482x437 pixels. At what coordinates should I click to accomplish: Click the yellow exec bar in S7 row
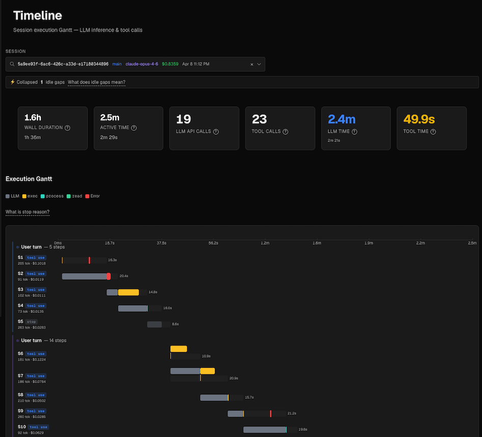pos(208,371)
